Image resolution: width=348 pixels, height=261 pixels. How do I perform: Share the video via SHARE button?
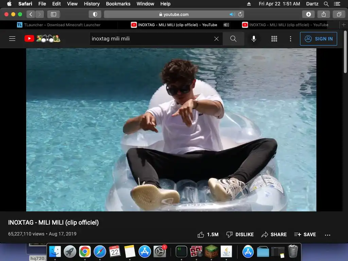pos(274,234)
